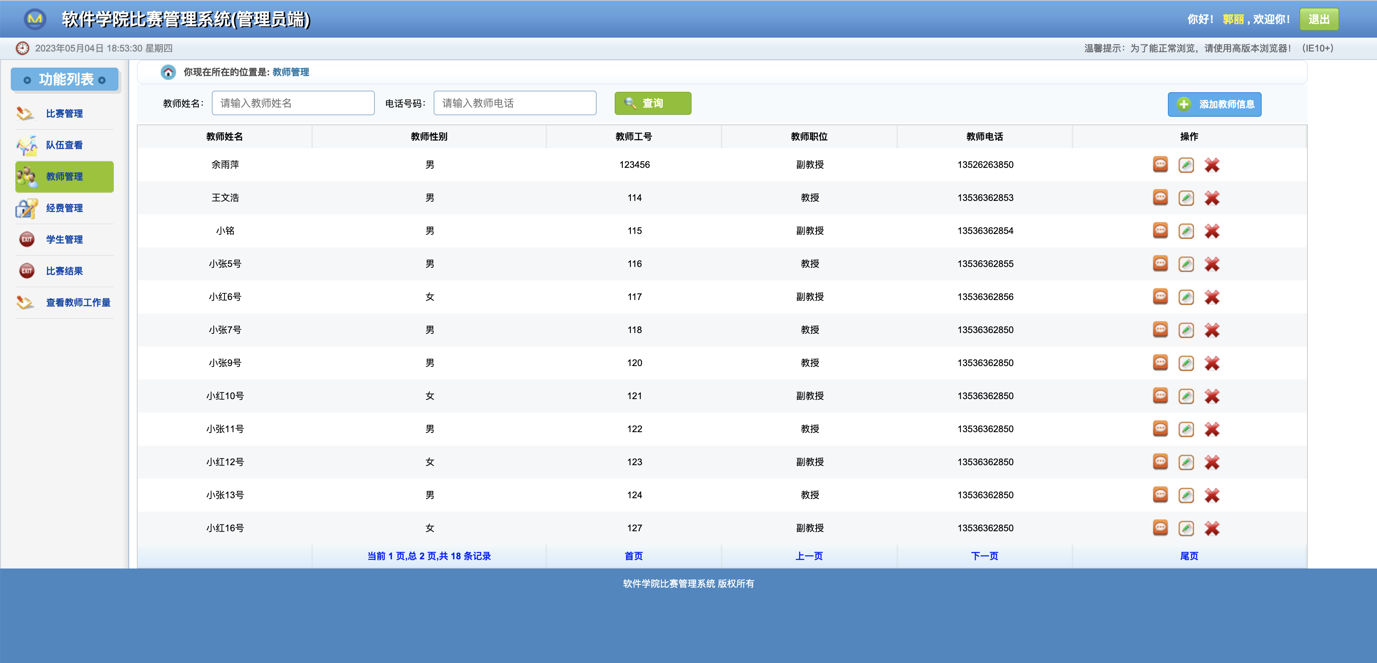Click the 功能列表 sidebar header

click(x=64, y=80)
